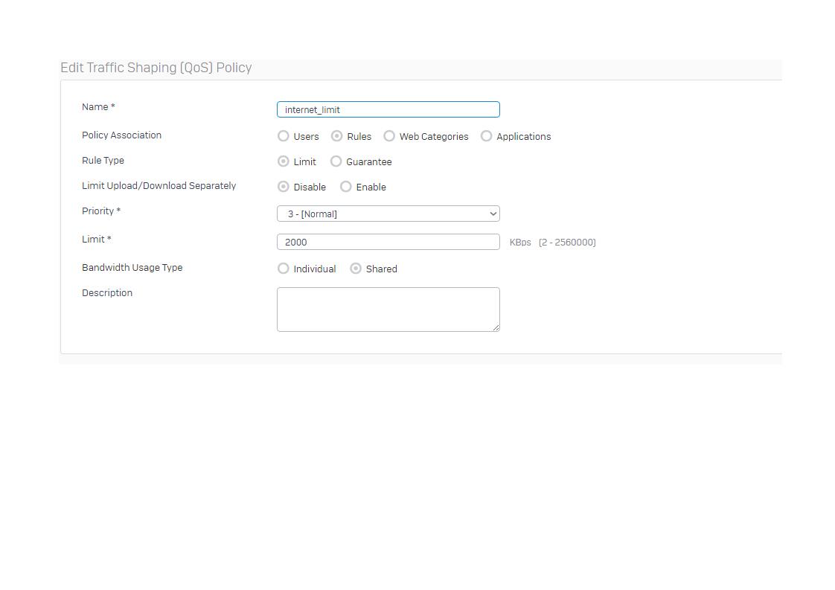The width and height of the screenshot is (835, 590).
Task: Click the Priority * label
Action: tap(101, 211)
